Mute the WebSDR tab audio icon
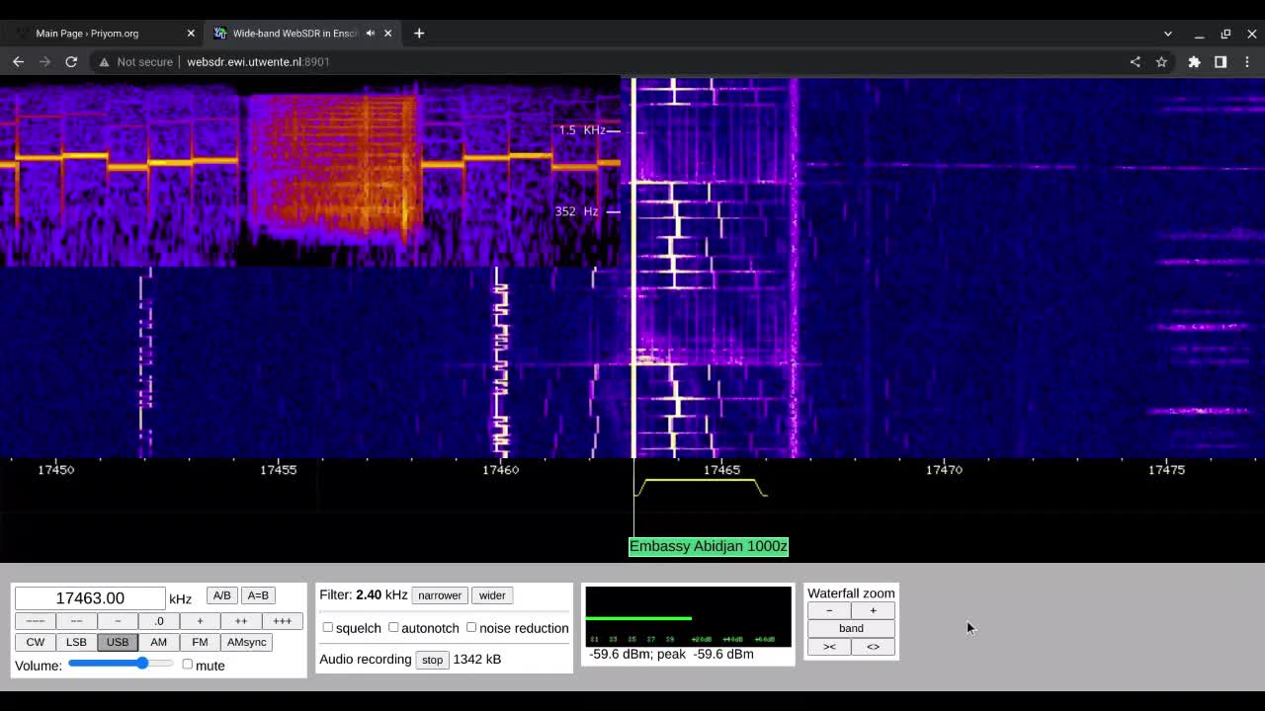 click(x=371, y=33)
